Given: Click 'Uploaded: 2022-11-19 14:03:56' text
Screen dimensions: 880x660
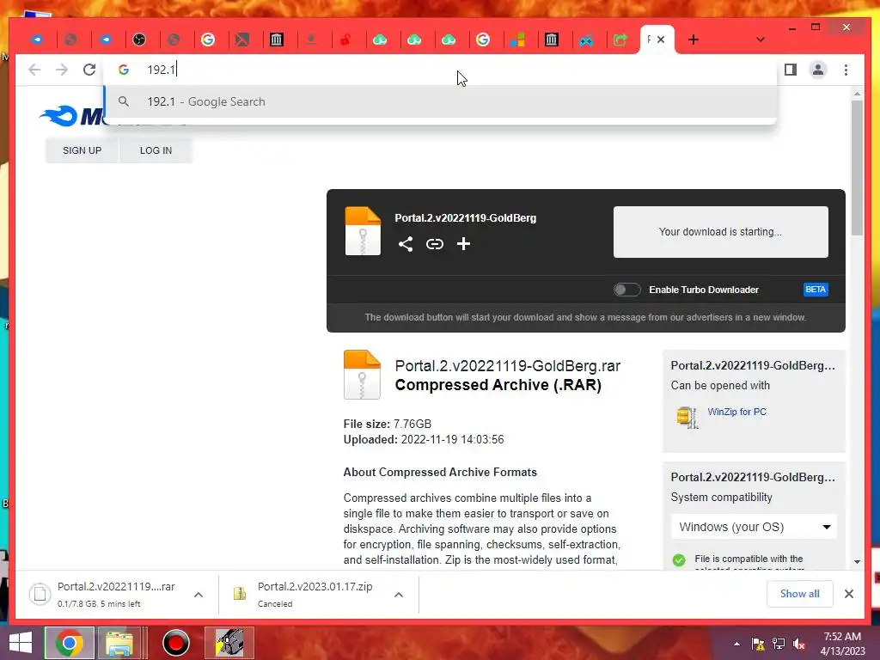Looking at the screenshot, I should [x=424, y=439].
